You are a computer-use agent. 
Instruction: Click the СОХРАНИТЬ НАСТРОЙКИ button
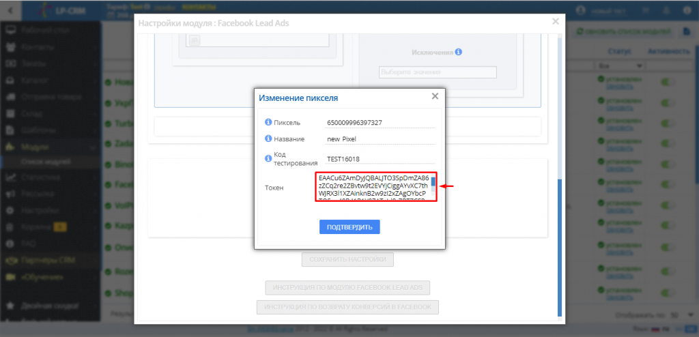pyautogui.click(x=347, y=259)
